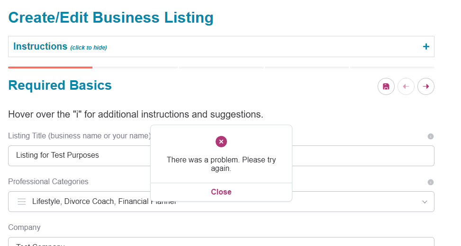This screenshot has height=246, width=461.
Task: Click the plus icon in Instructions bar
Action: pos(426,46)
